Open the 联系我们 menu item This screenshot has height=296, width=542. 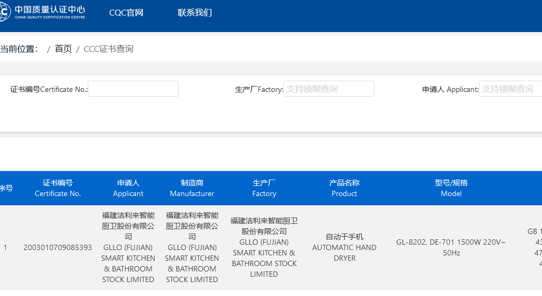click(x=195, y=13)
